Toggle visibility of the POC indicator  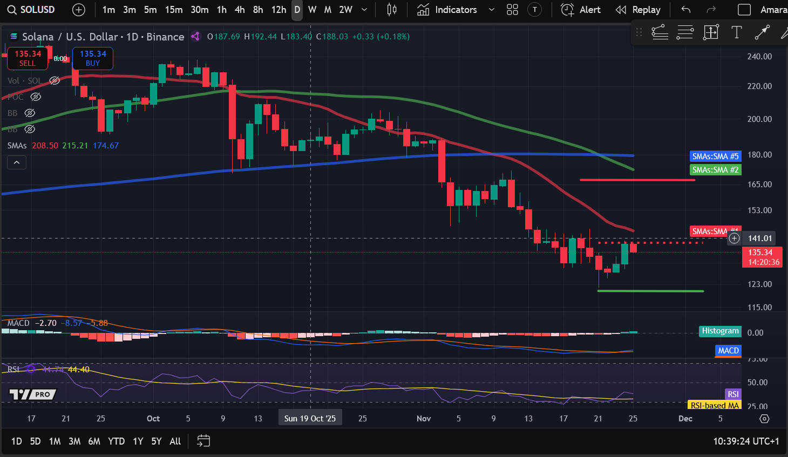tap(36, 97)
